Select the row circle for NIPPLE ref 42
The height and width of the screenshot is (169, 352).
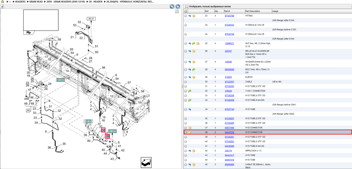coord(186,151)
